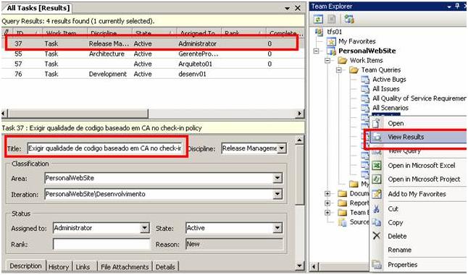Screen dimensions: 468x275
Task: Select task row 76 Development
Action: coord(152,74)
